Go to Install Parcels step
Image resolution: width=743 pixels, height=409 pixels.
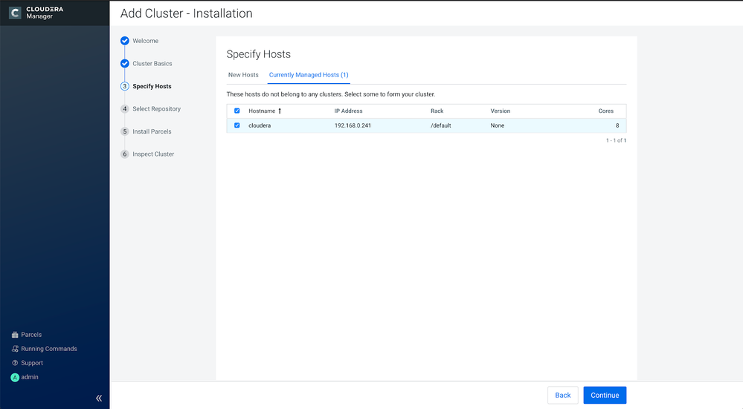click(x=152, y=131)
